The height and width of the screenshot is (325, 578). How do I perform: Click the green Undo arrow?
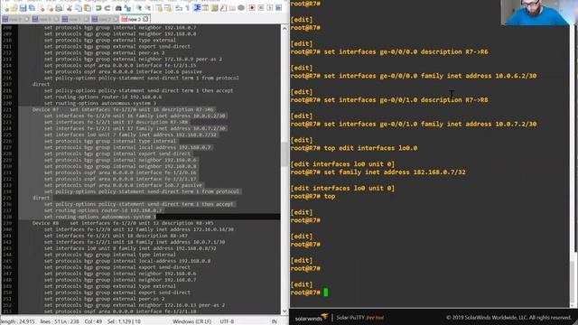point(98,8)
